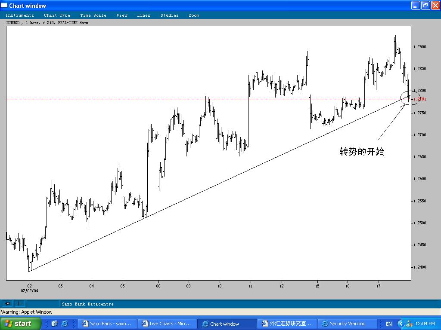The image size is (441, 330).
Task: Close the Chart window
Action: (x=435, y=5)
